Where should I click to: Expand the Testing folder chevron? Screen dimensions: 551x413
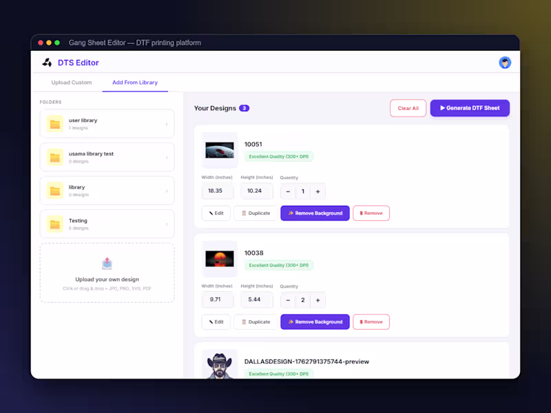pos(167,224)
